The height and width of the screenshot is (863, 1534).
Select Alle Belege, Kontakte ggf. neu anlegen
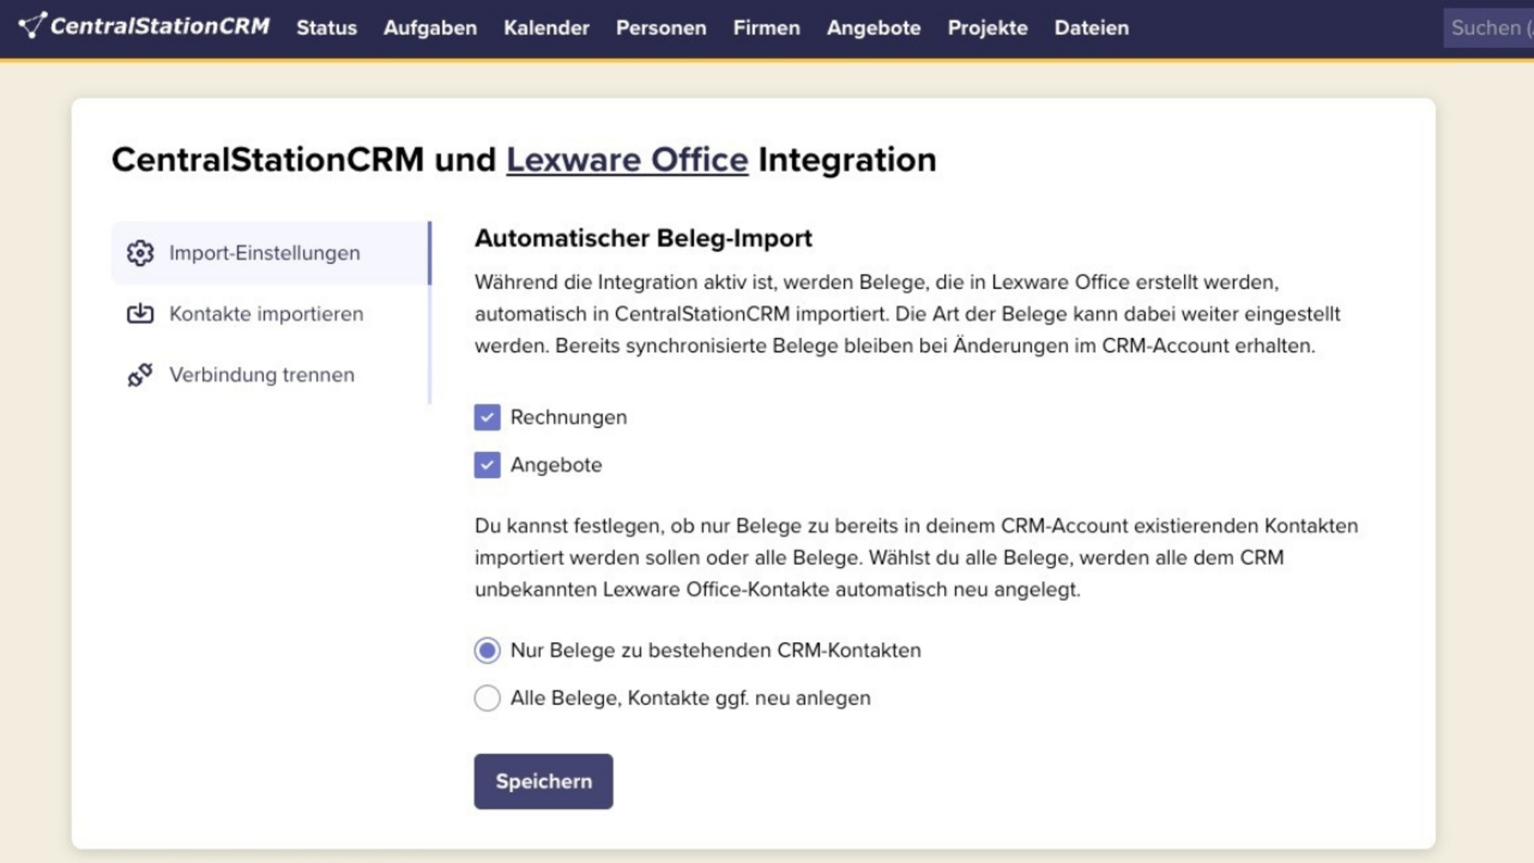[487, 698]
